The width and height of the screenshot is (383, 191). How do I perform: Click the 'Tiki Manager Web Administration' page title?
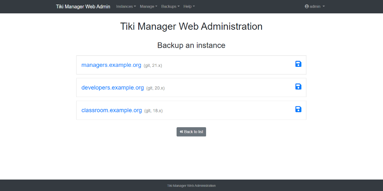coord(191,27)
